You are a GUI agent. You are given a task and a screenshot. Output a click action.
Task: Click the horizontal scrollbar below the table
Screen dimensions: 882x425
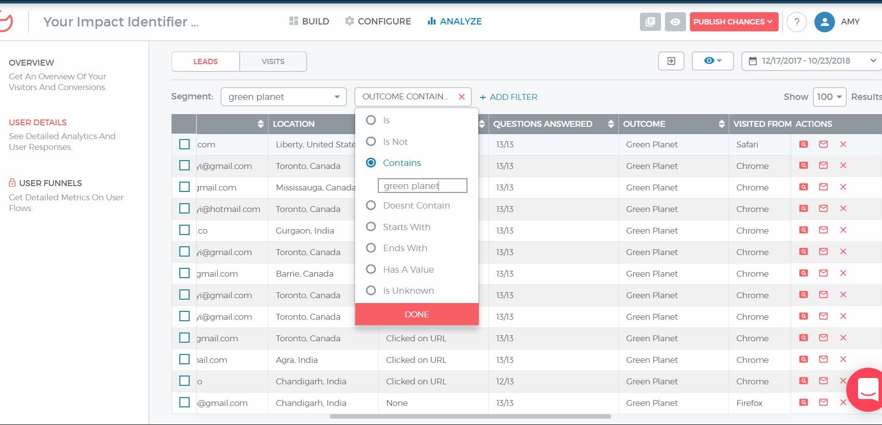click(470, 417)
